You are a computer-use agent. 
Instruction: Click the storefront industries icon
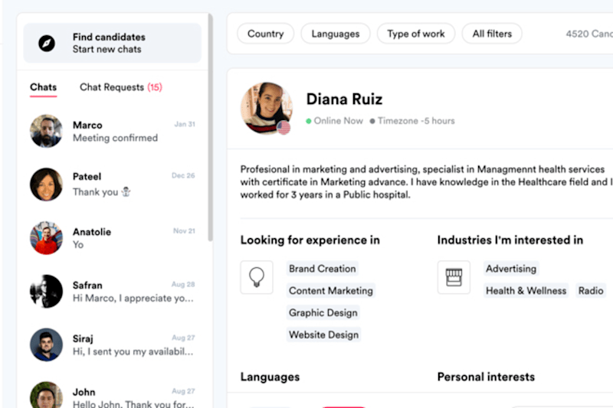tap(454, 277)
